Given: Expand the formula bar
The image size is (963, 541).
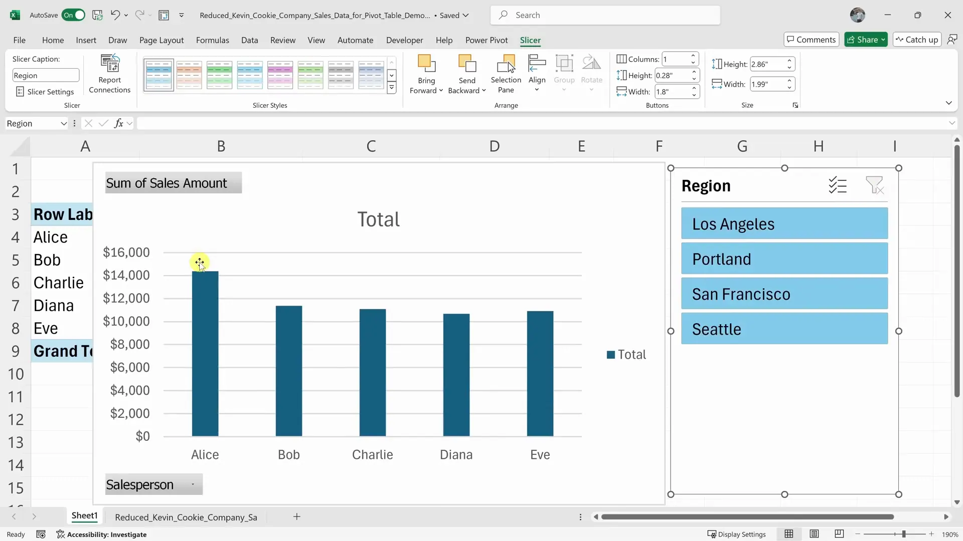Looking at the screenshot, I should 952,123.
